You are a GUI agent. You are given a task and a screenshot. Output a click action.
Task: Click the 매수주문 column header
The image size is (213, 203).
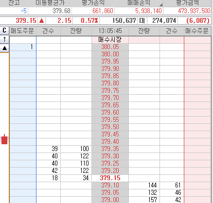pyautogui.click(x=197, y=31)
